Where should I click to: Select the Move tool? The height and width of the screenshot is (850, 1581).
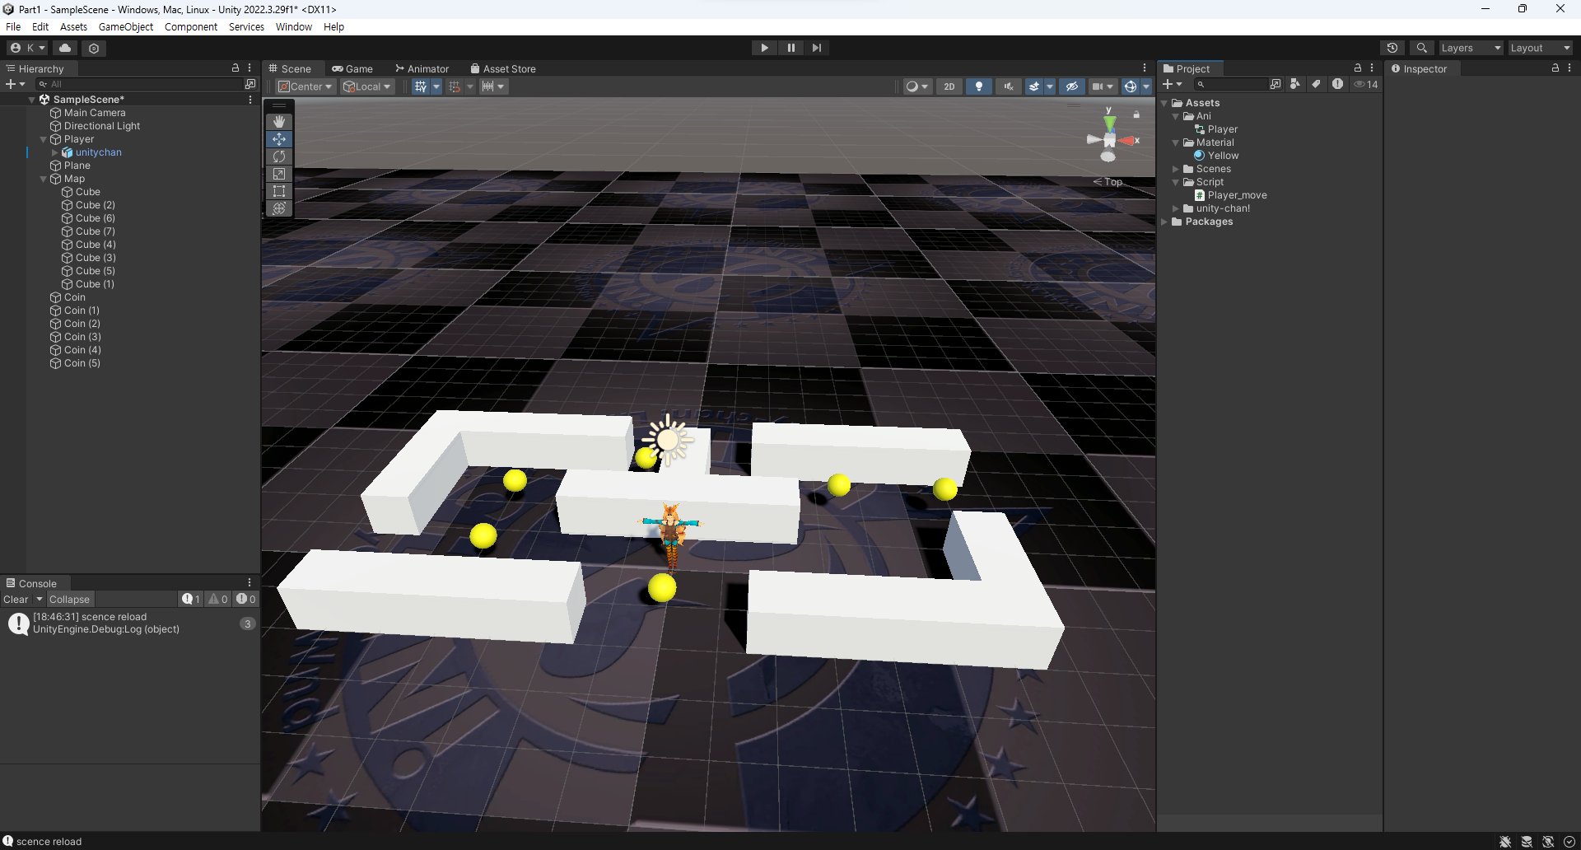(279, 139)
